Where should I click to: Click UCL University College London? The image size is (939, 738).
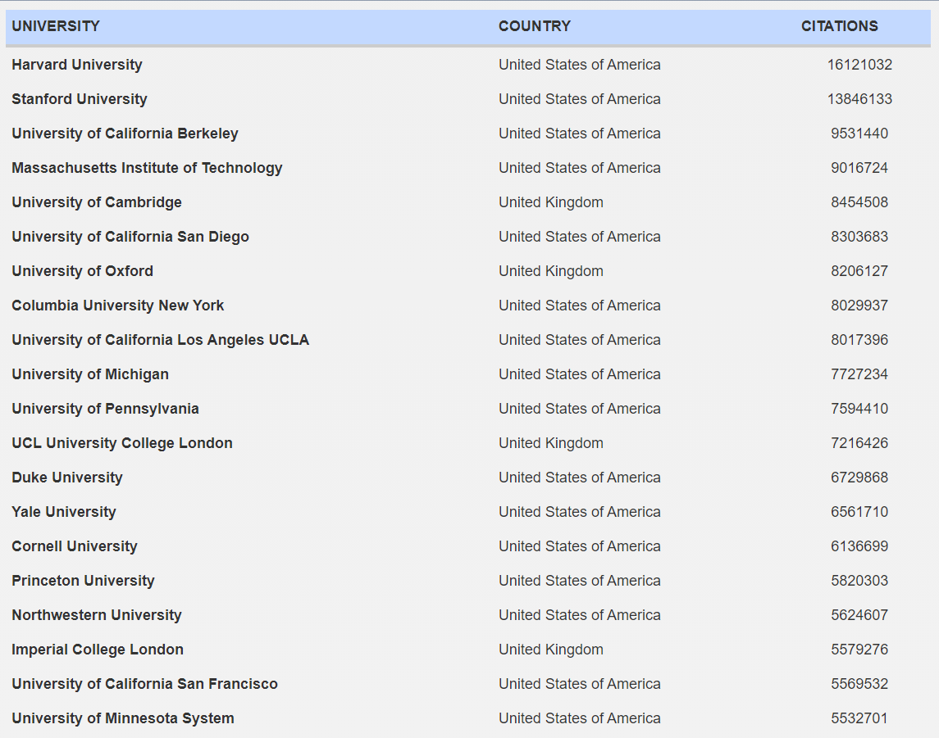[121, 443]
